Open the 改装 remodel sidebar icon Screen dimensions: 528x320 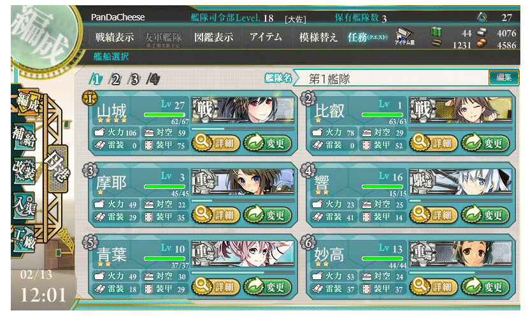tap(24, 170)
